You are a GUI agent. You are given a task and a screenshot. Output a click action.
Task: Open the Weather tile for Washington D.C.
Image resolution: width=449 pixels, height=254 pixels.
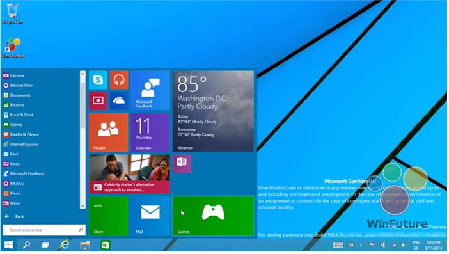214,111
